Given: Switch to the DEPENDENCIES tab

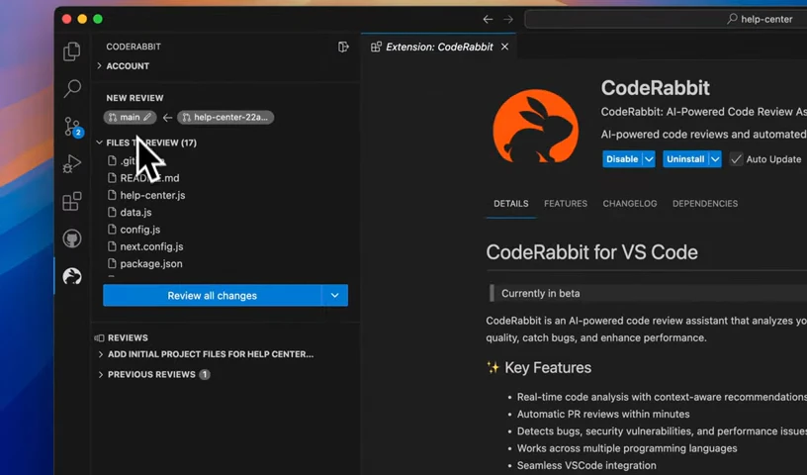Looking at the screenshot, I should (705, 204).
